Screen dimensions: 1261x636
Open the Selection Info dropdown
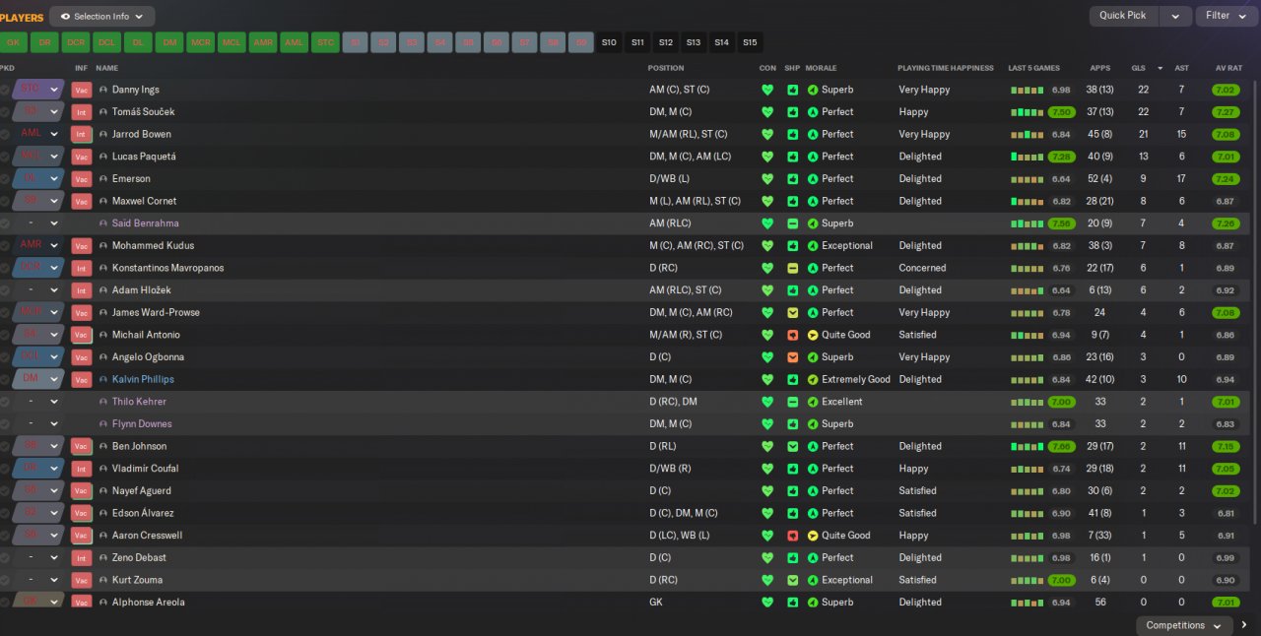tap(102, 17)
